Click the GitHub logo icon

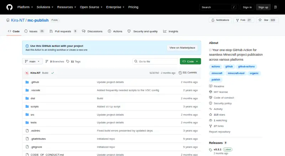click(x=10, y=7)
